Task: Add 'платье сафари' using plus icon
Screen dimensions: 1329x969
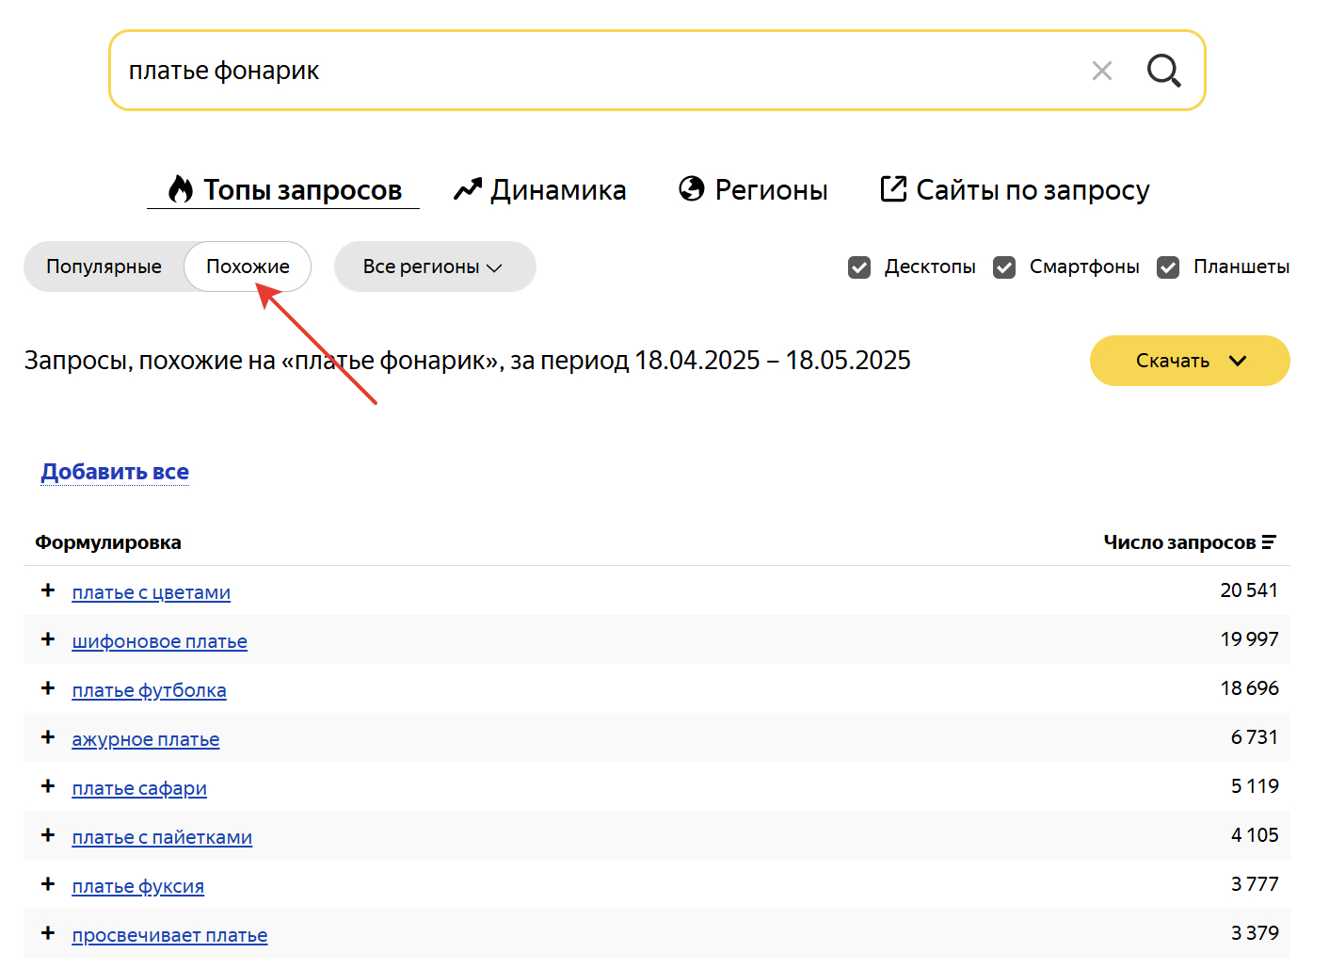Action: (48, 786)
